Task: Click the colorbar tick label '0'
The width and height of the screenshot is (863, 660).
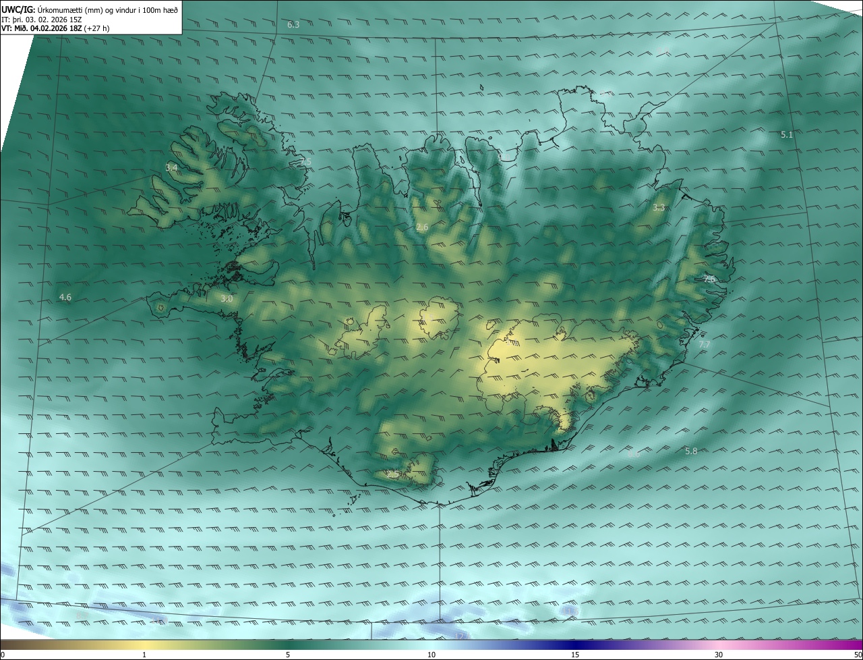Action: pos(3,655)
